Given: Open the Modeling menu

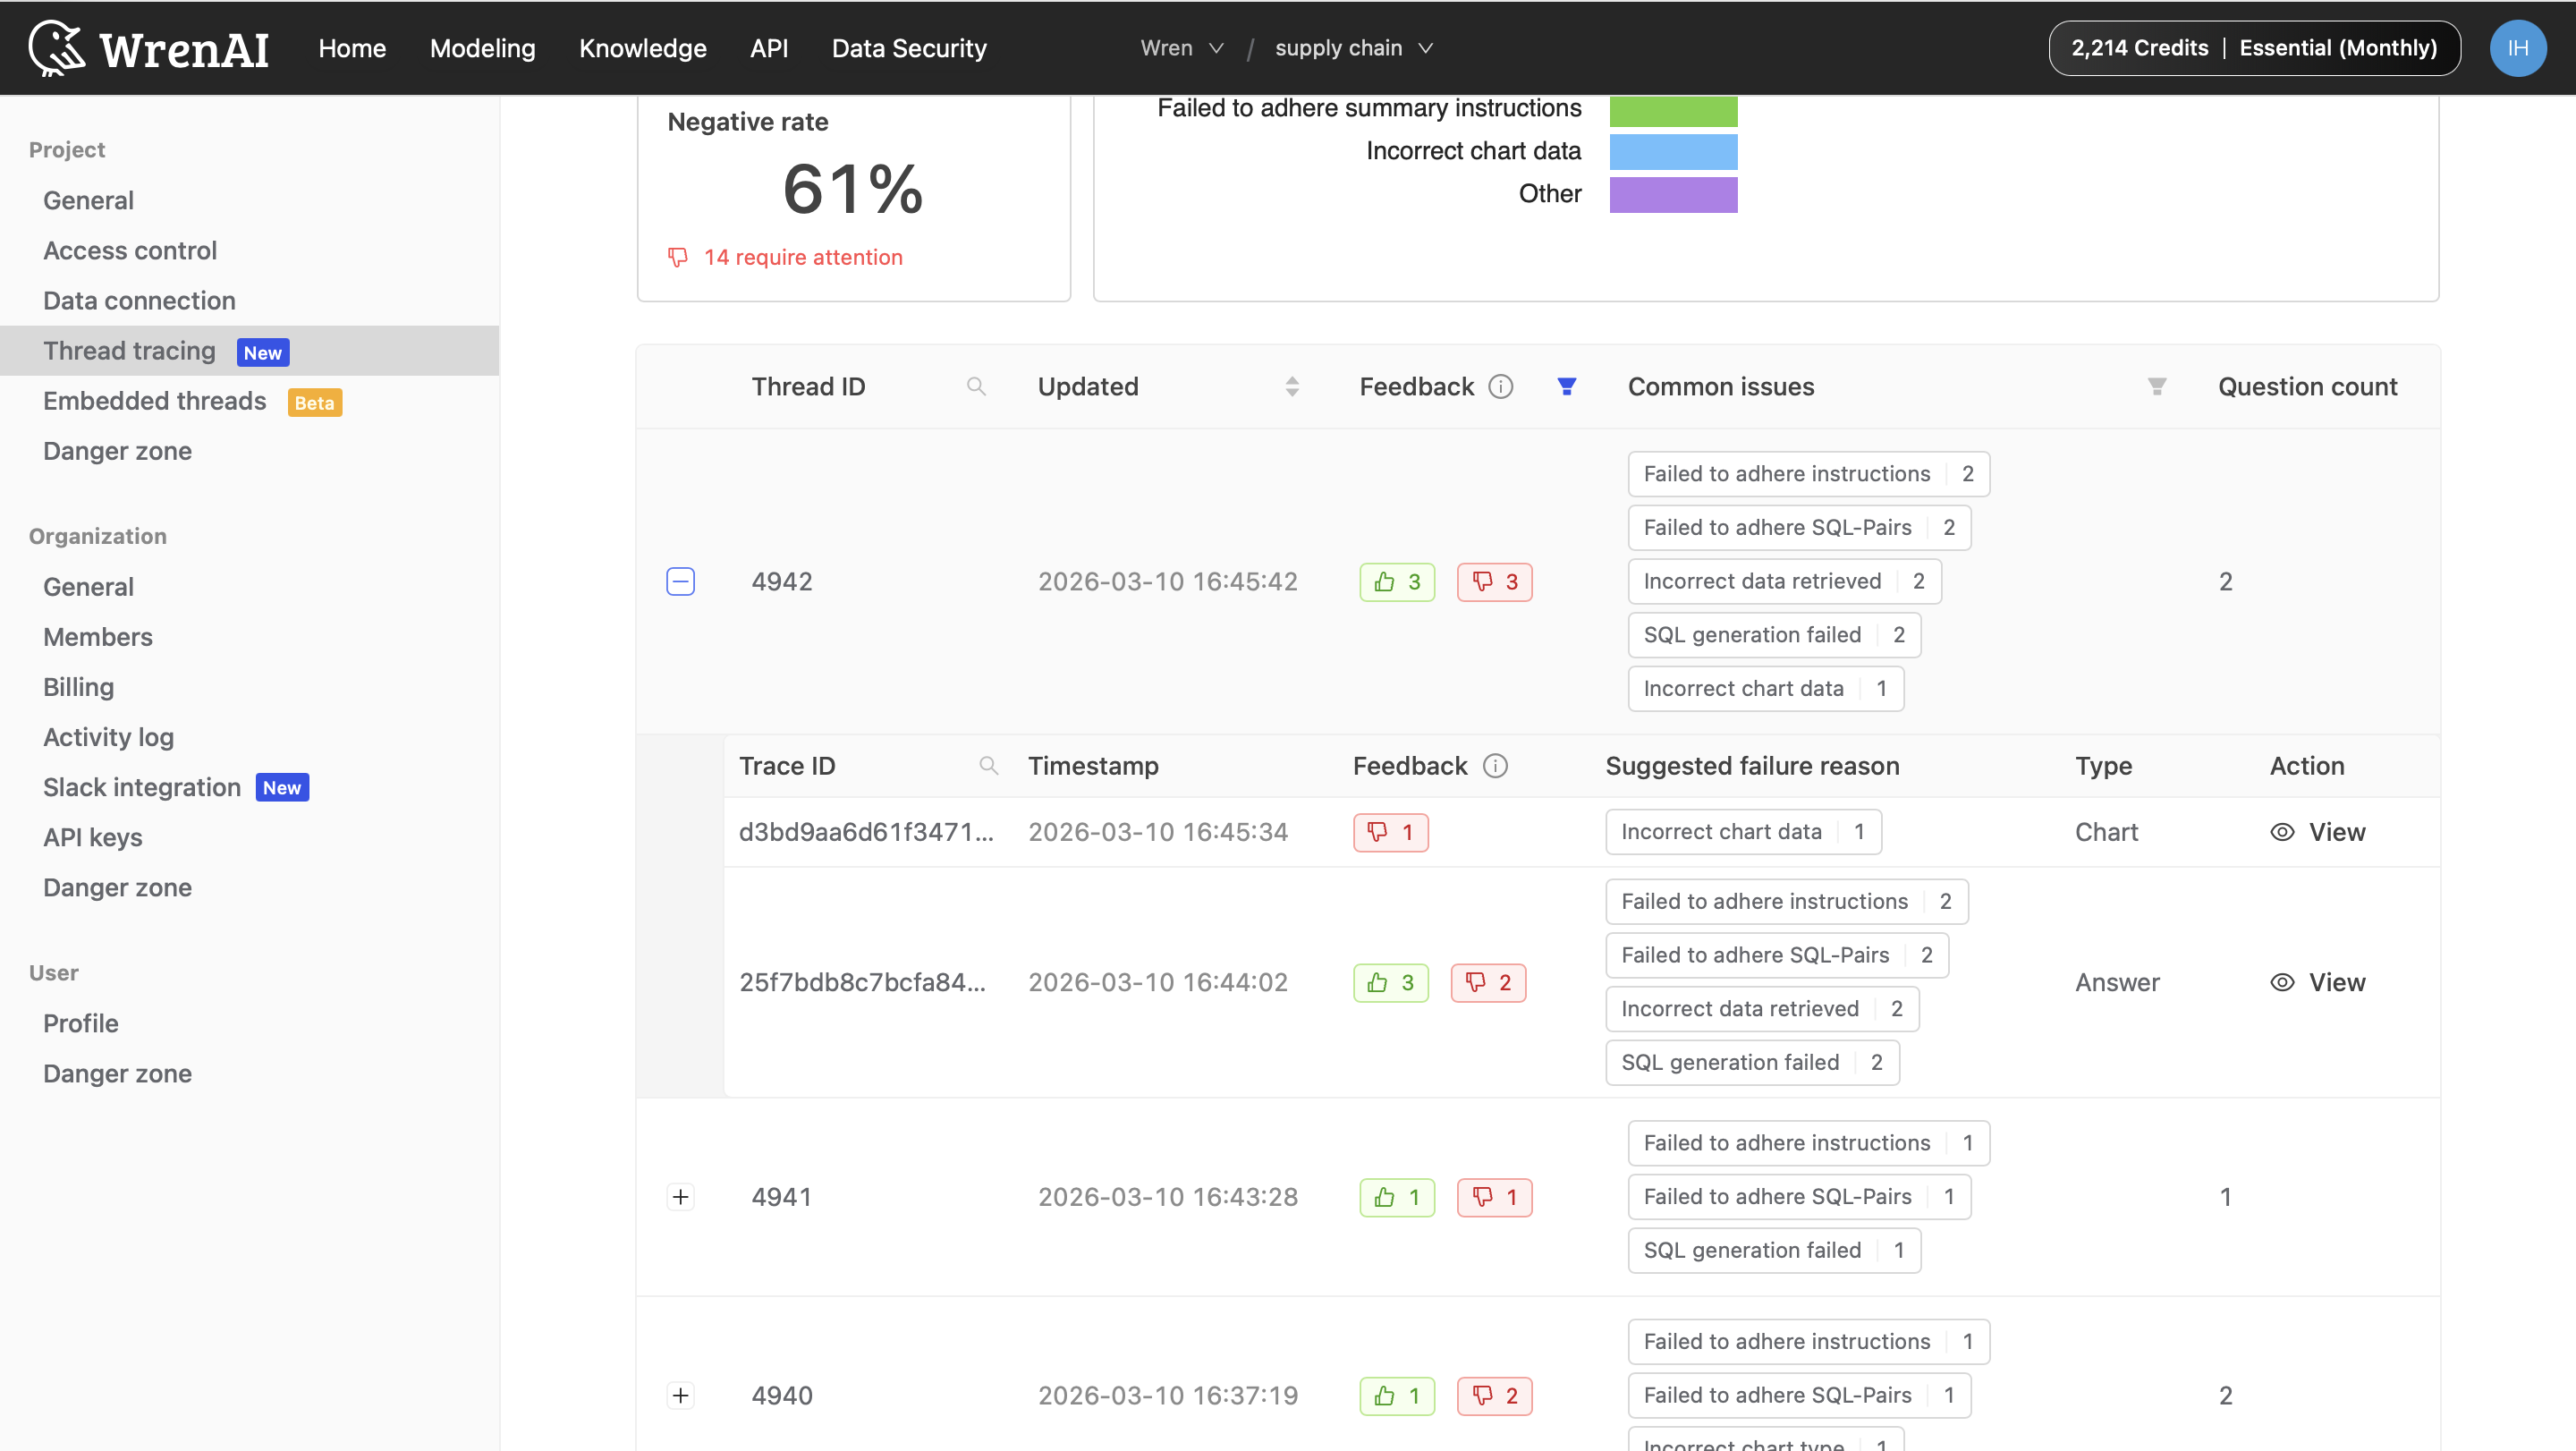Looking at the screenshot, I should pyautogui.click(x=482, y=48).
